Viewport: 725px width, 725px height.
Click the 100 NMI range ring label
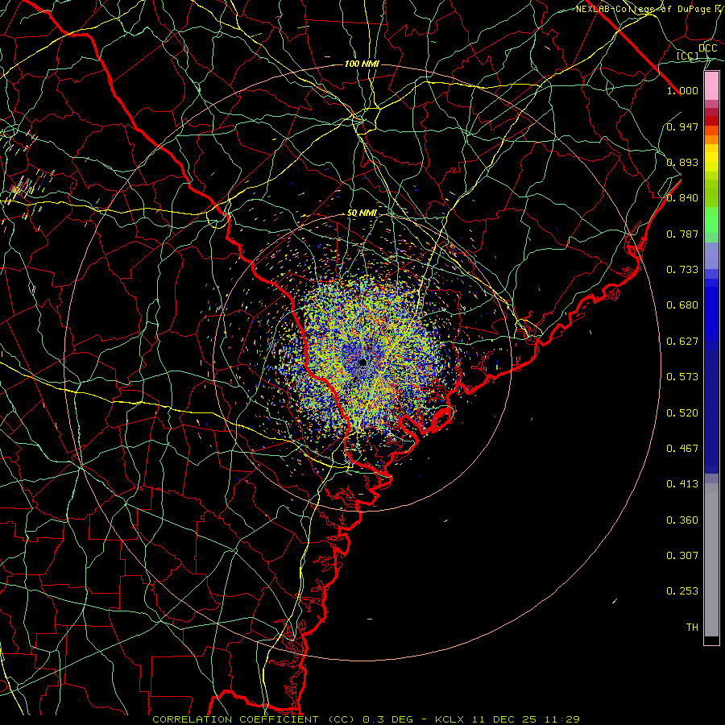[362, 64]
